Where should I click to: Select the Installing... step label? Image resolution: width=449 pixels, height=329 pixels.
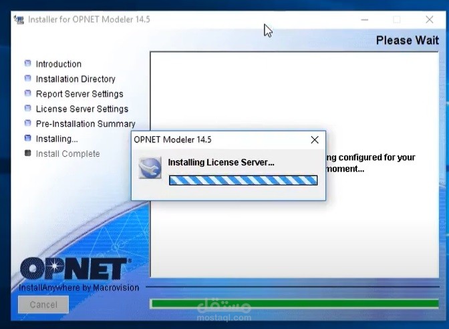[x=57, y=139]
